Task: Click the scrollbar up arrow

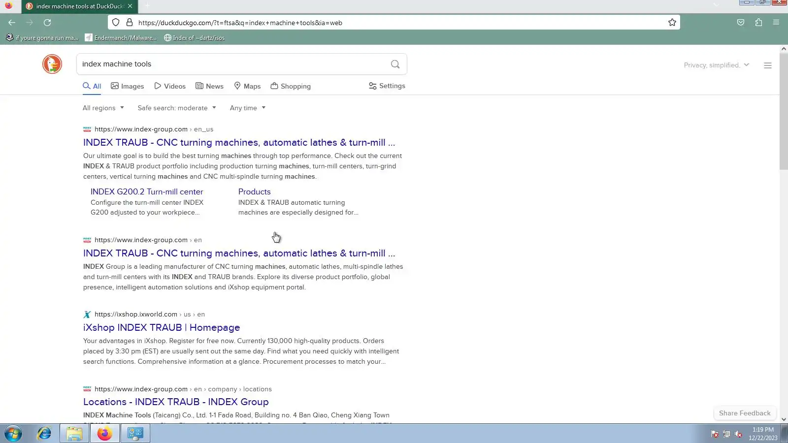Action: pyautogui.click(x=784, y=49)
